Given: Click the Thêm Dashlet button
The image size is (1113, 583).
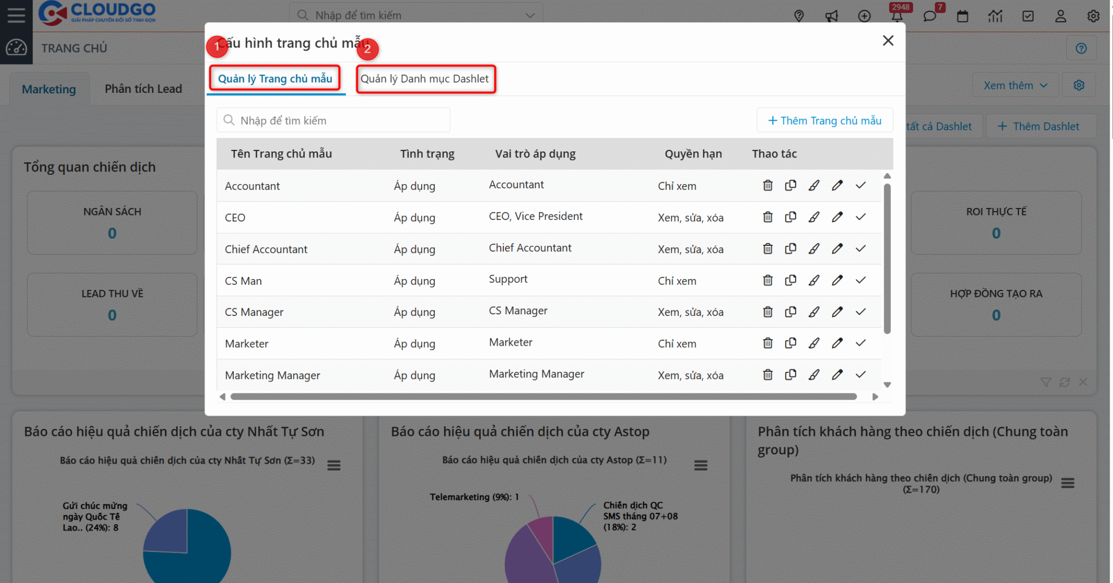Looking at the screenshot, I should pyautogui.click(x=1039, y=126).
